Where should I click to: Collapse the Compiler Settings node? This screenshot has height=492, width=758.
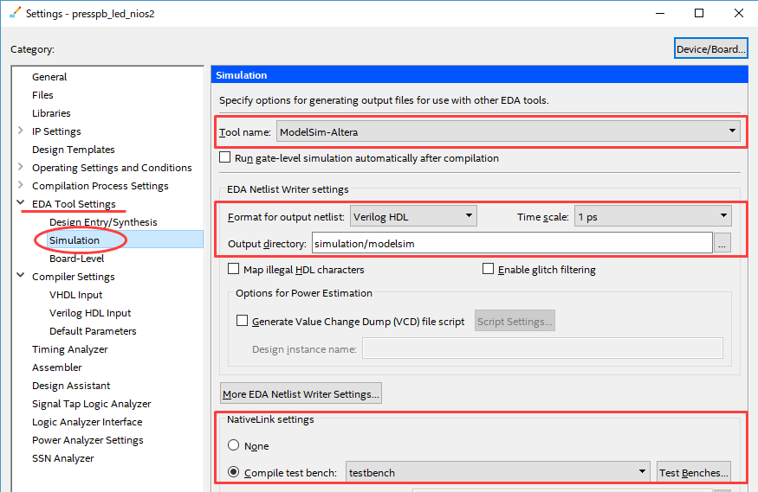click(x=20, y=276)
